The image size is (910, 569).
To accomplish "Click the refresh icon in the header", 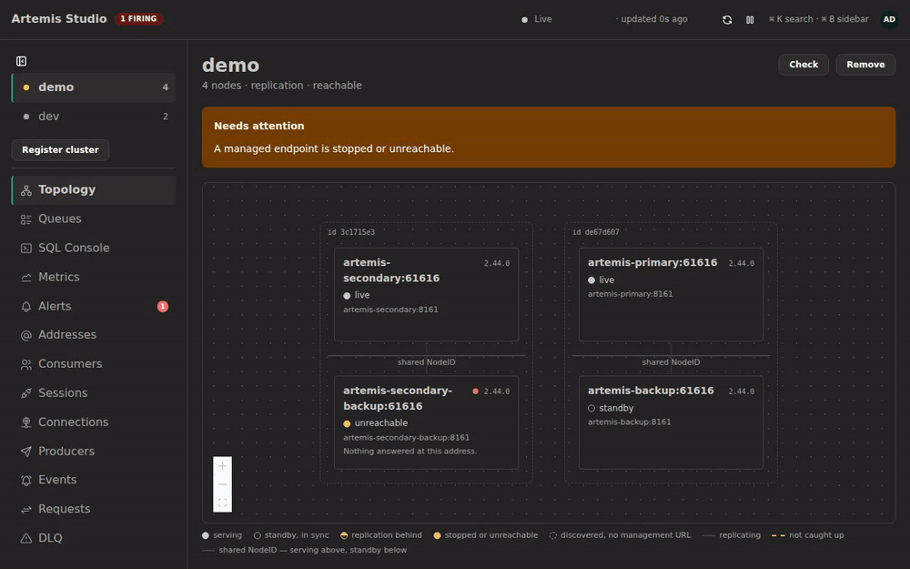I will 726,20.
